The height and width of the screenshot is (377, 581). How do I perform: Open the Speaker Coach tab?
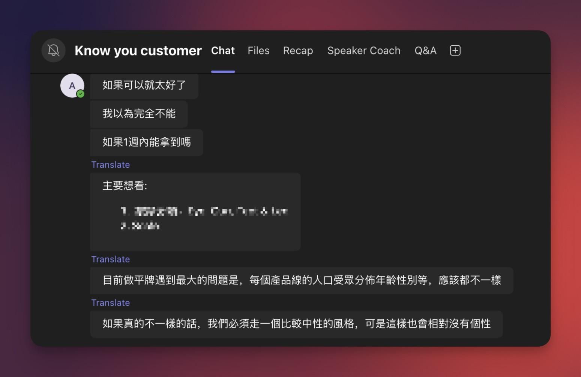point(363,51)
